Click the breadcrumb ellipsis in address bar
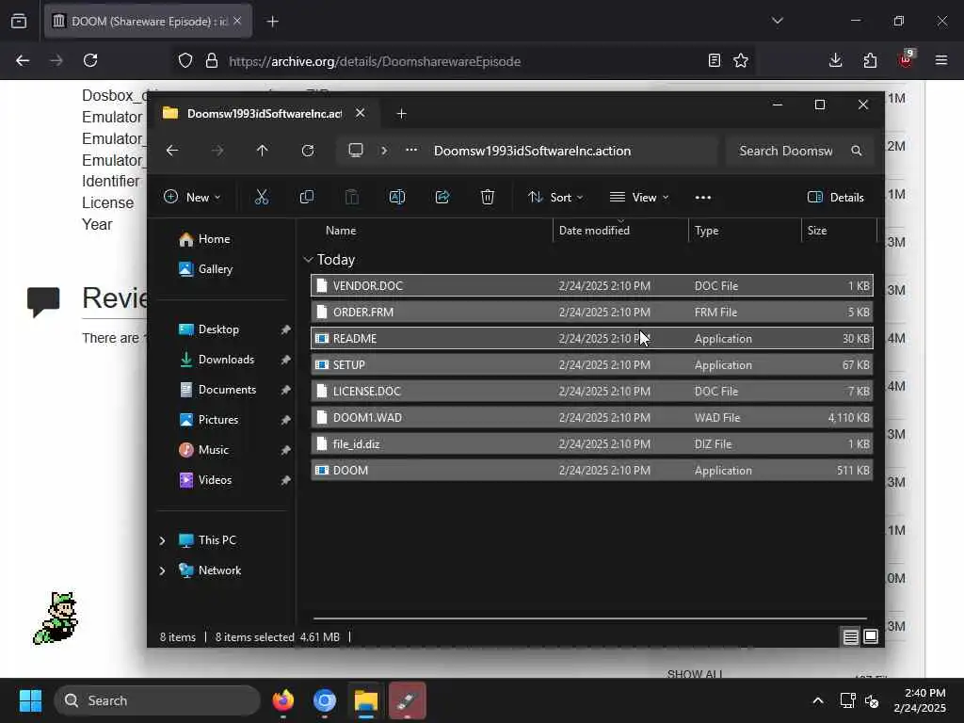 411,150
